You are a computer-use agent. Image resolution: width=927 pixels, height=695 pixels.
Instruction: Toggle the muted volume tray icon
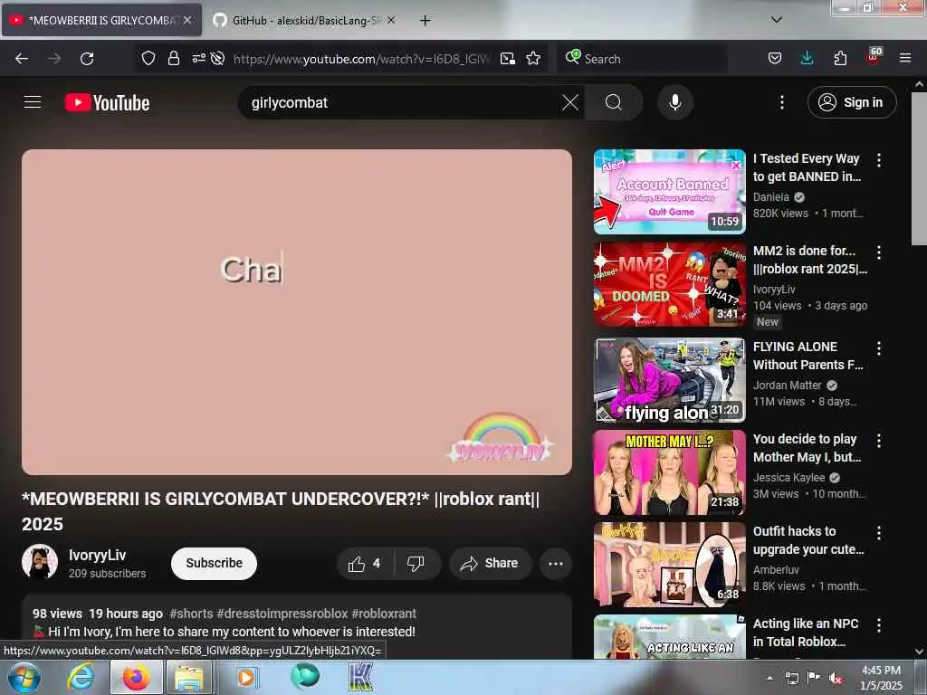click(836, 679)
